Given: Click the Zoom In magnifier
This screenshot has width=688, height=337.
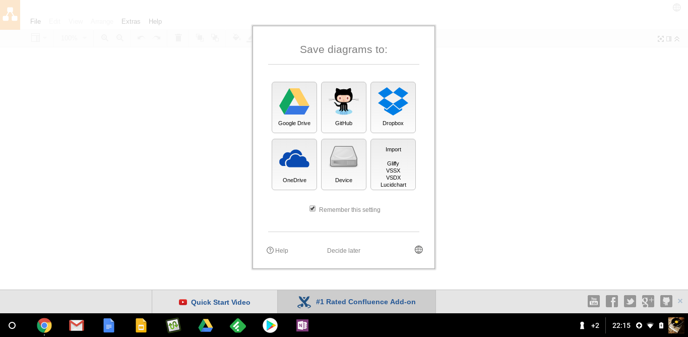Looking at the screenshot, I should coord(105,38).
